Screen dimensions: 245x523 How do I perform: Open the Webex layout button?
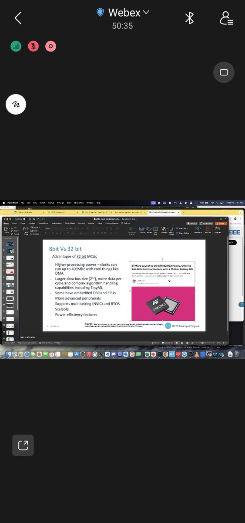[224, 72]
